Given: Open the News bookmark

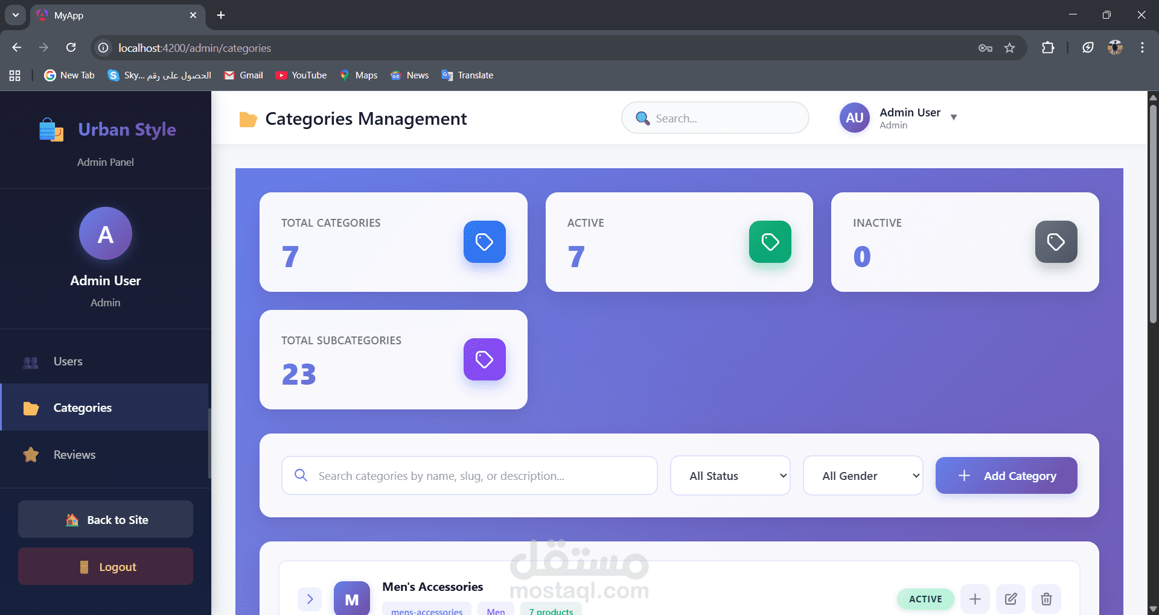Looking at the screenshot, I should pos(409,75).
